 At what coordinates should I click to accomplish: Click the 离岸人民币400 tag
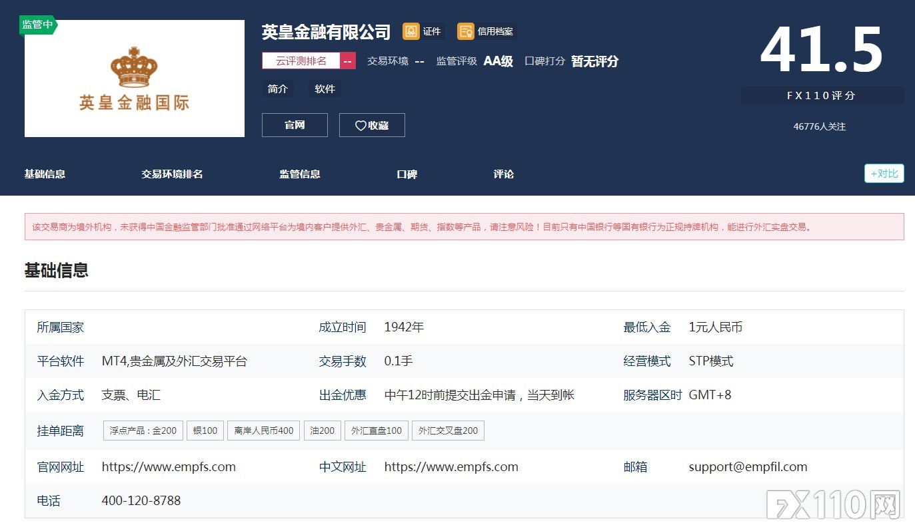(x=264, y=431)
